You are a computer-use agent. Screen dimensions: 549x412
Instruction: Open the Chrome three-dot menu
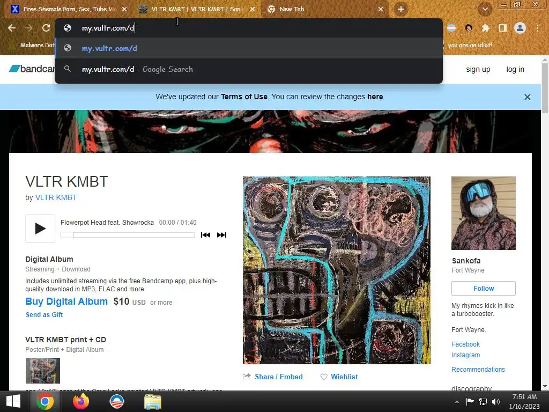(537, 28)
